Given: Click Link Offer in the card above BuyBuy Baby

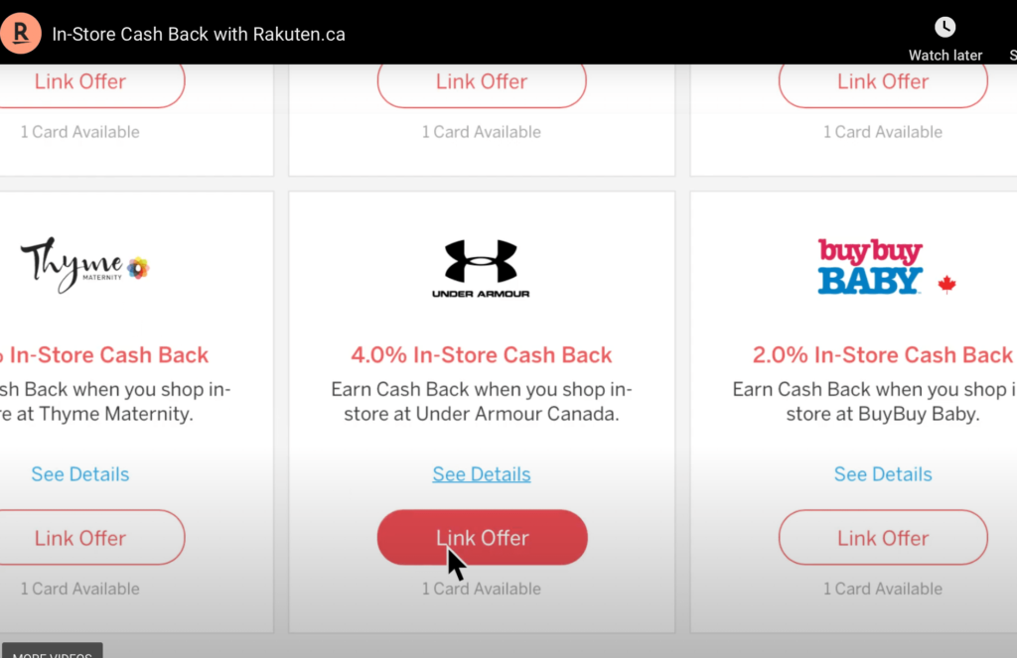Looking at the screenshot, I should click(x=883, y=82).
